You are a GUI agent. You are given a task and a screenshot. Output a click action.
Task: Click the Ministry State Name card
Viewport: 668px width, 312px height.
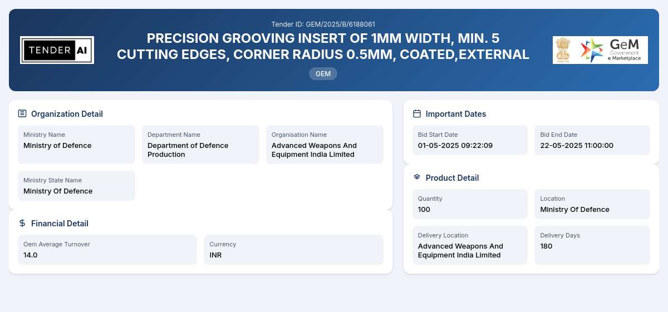(x=76, y=186)
